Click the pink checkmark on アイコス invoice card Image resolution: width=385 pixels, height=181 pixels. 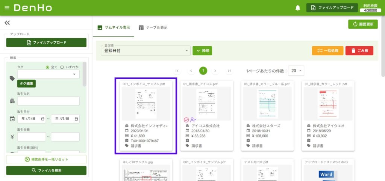click(186, 120)
